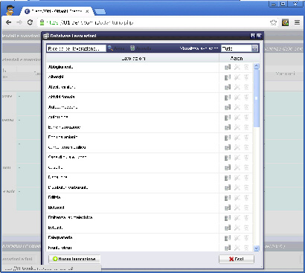Close the Database lavorazioni dialog via title X
Viewport: 305px width, 273px height.
click(259, 36)
